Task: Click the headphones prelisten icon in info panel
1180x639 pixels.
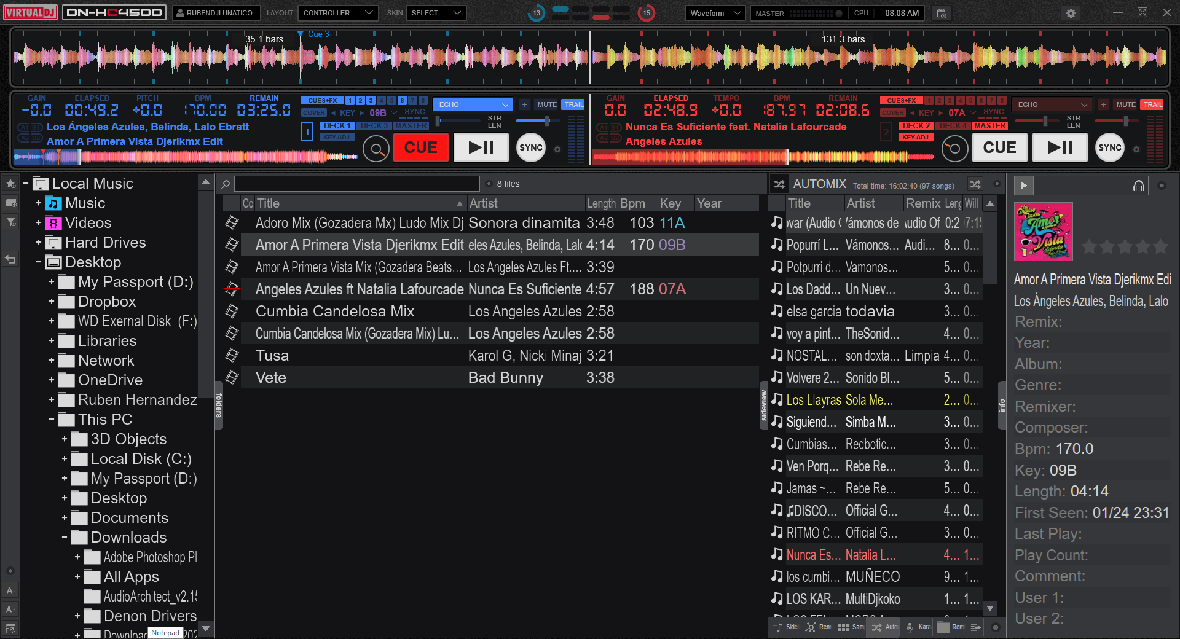Action: [x=1139, y=186]
